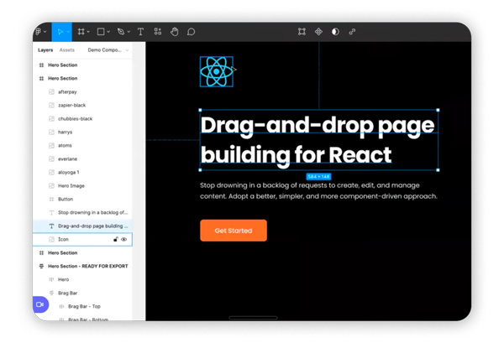Select the Brag Bar - Top layer
The width and height of the screenshot is (504, 343).
(82, 306)
